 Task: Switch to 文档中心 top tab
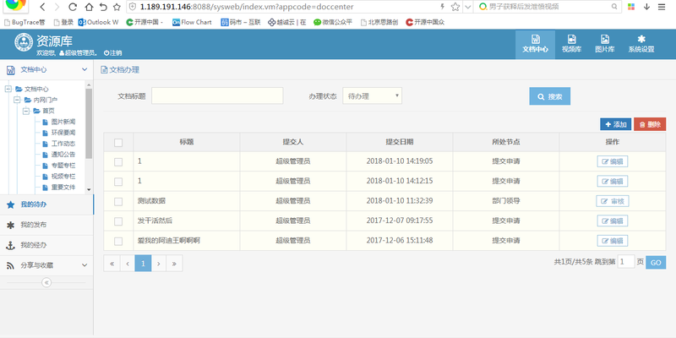point(535,44)
